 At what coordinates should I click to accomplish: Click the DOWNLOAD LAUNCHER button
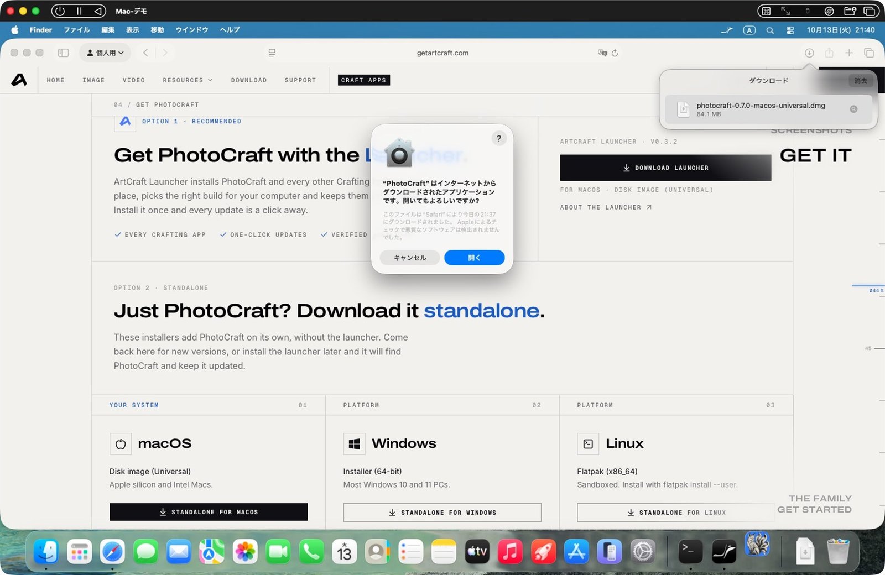(665, 168)
